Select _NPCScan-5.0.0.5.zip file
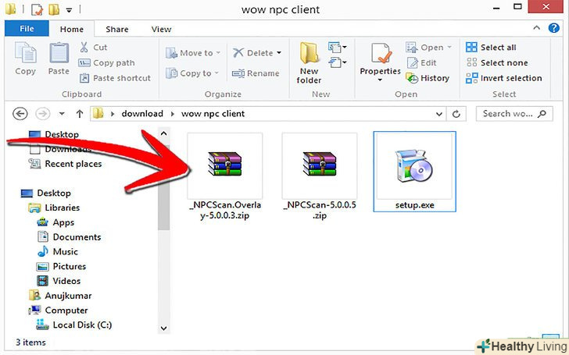Viewport: 569px width, 355px height. [320, 176]
